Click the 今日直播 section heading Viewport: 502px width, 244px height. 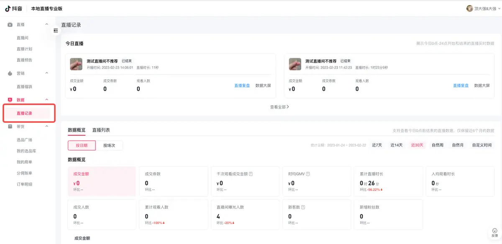coord(74,43)
